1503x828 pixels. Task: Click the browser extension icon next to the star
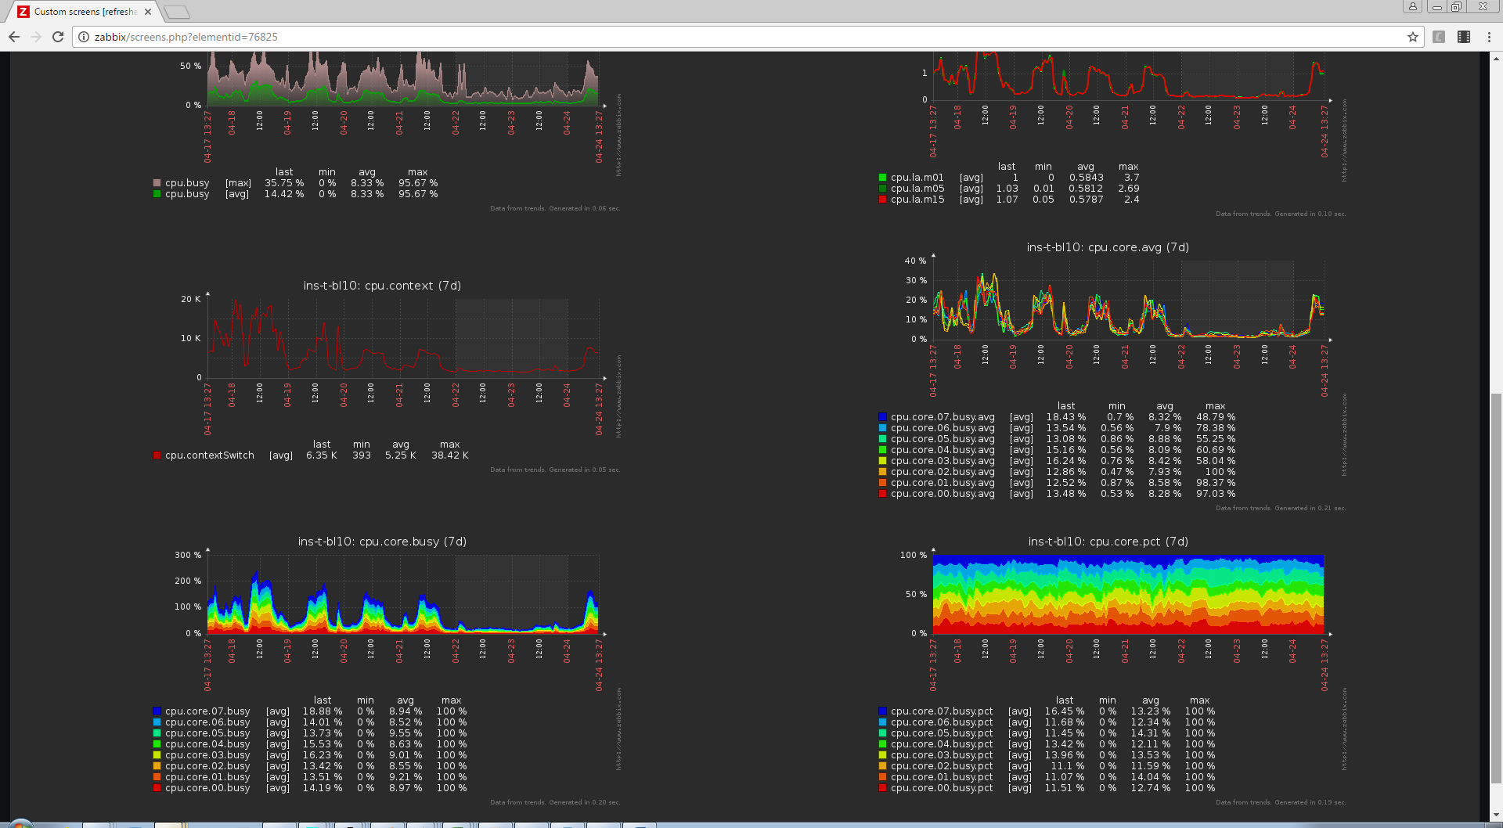1439,37
